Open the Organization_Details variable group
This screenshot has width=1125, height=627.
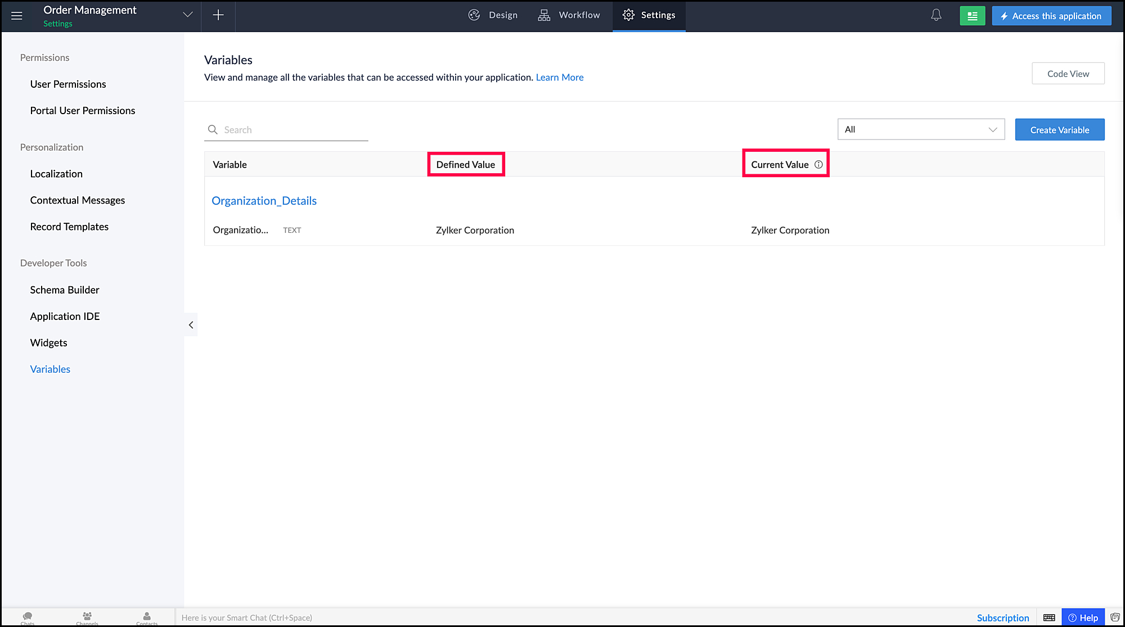pos(264,201)
